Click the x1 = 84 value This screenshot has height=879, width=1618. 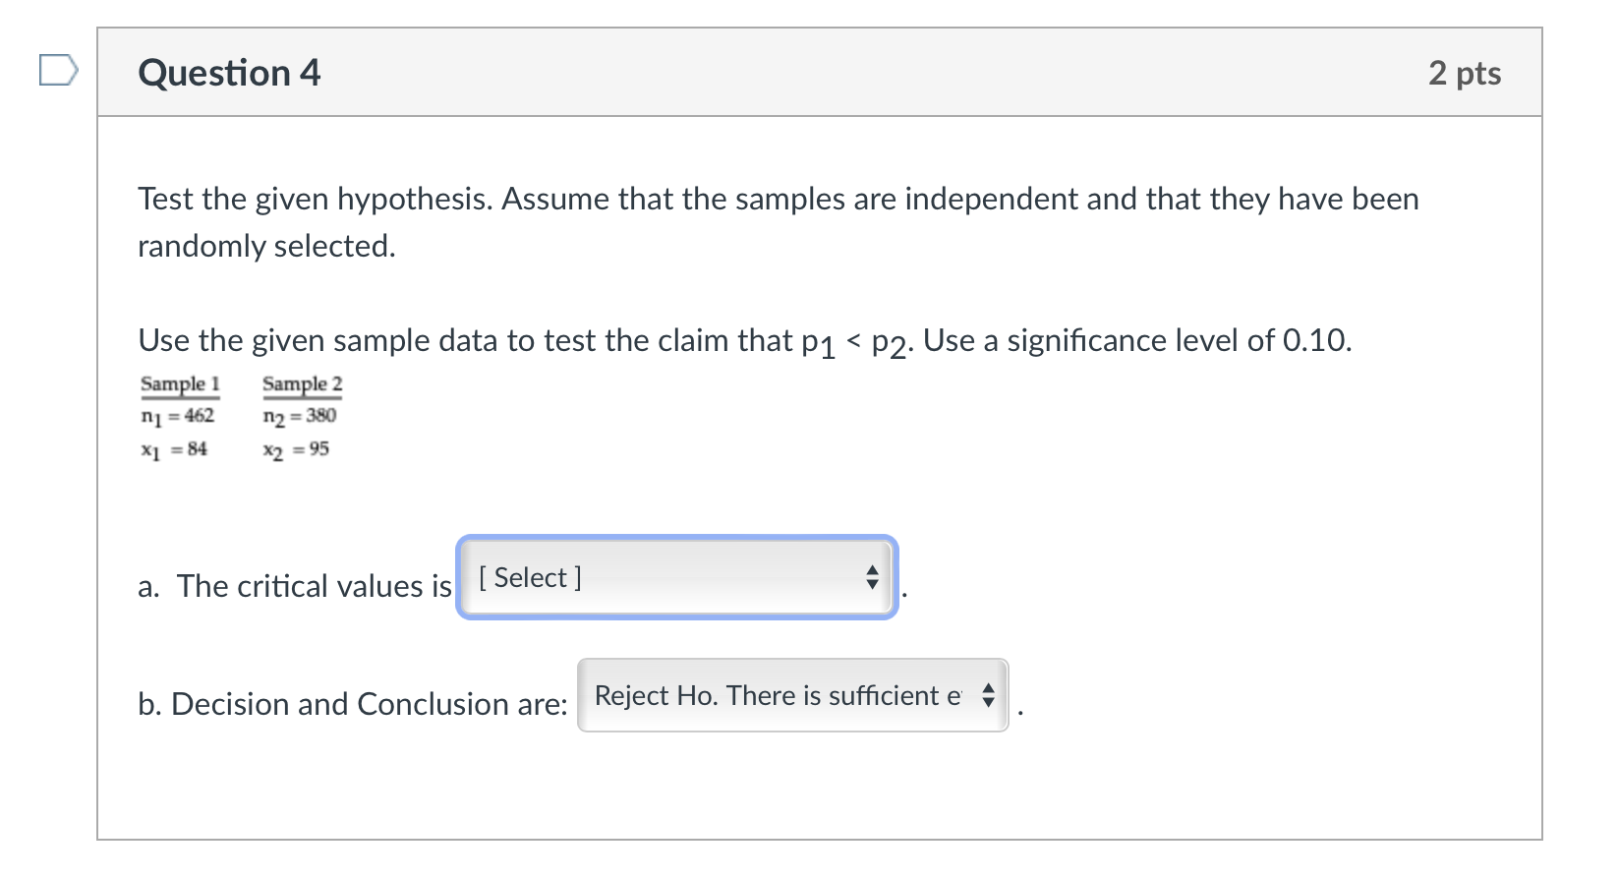click(x=174, y=449)
